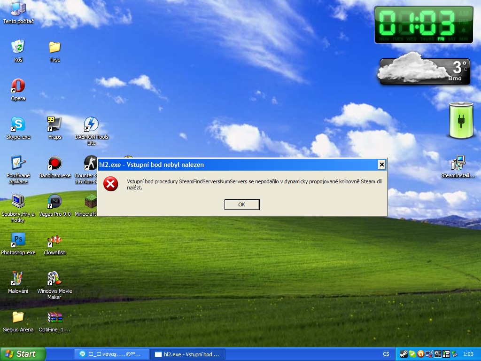Activate the hl2.exe taskbar button

[x=188, y=354]
